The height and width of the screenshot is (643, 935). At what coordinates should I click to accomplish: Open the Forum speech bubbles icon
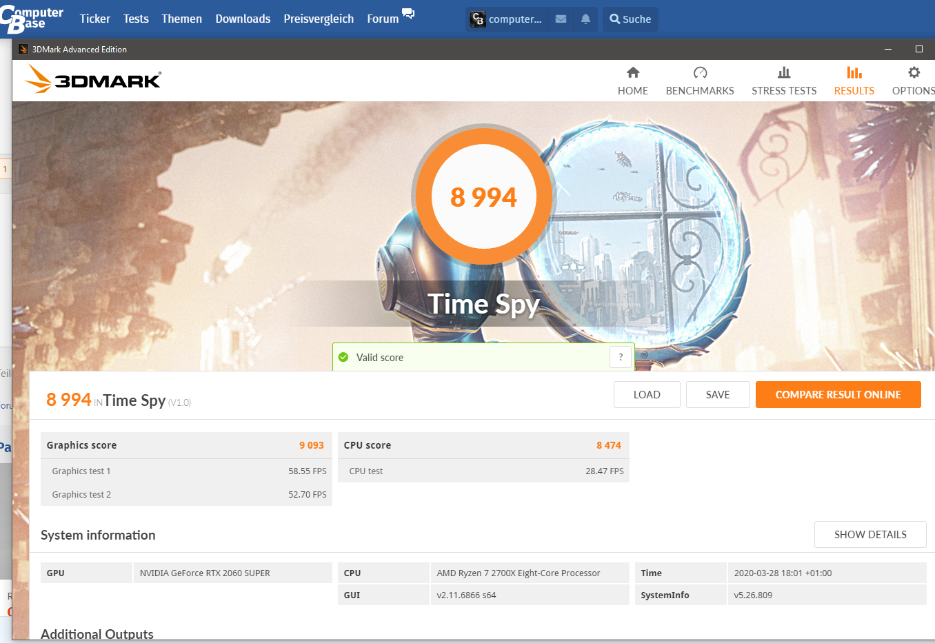coord(408,14)
